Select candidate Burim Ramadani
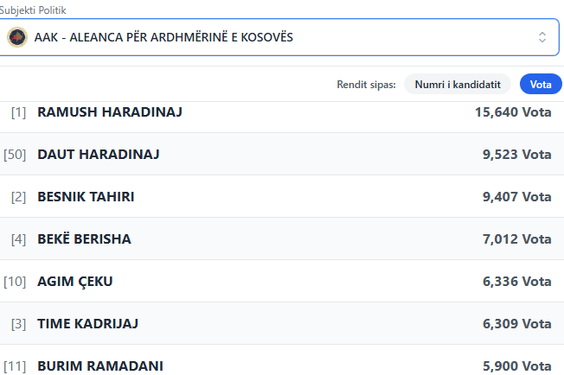This screenshot has width=564, height=375. coord(100,365)
